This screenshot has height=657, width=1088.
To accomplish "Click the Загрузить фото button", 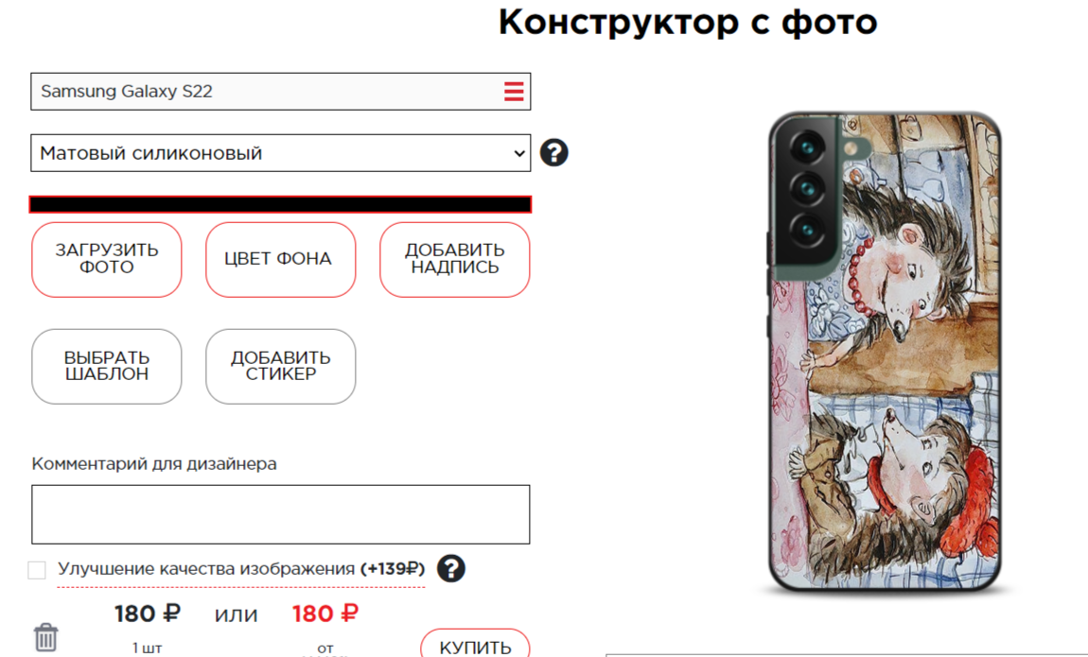I will coord(107,259).
